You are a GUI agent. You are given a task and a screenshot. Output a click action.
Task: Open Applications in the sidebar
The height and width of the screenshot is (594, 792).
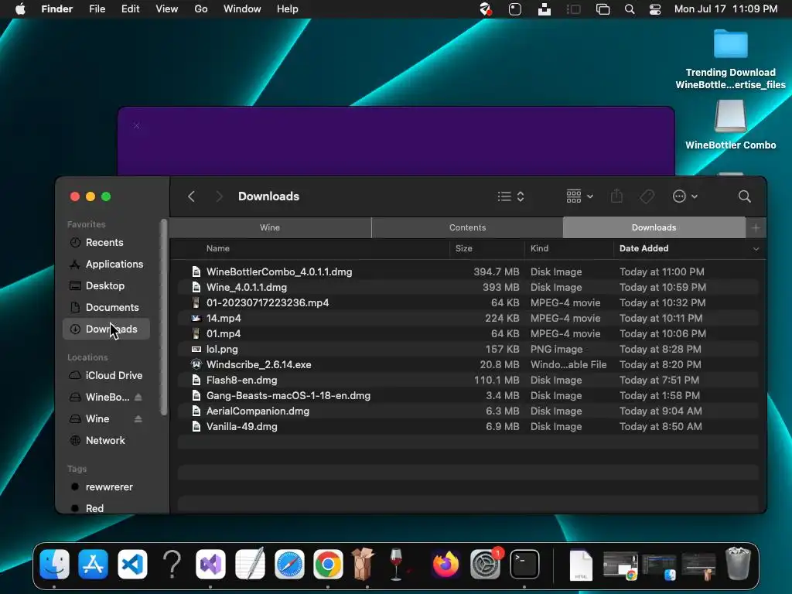[106, 265]
